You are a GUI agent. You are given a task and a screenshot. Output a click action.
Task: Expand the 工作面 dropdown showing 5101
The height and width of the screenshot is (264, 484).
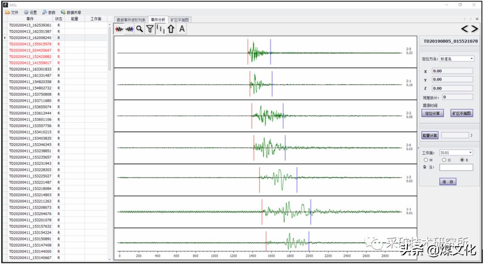pyautogui.click(x=456, y=152)
